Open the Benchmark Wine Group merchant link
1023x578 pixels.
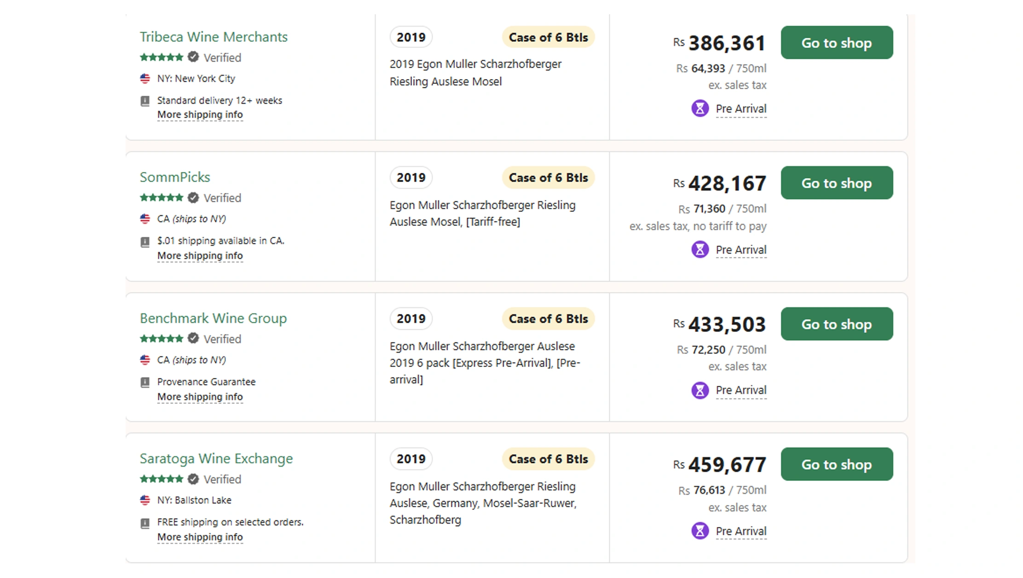(x=213, y=318)
